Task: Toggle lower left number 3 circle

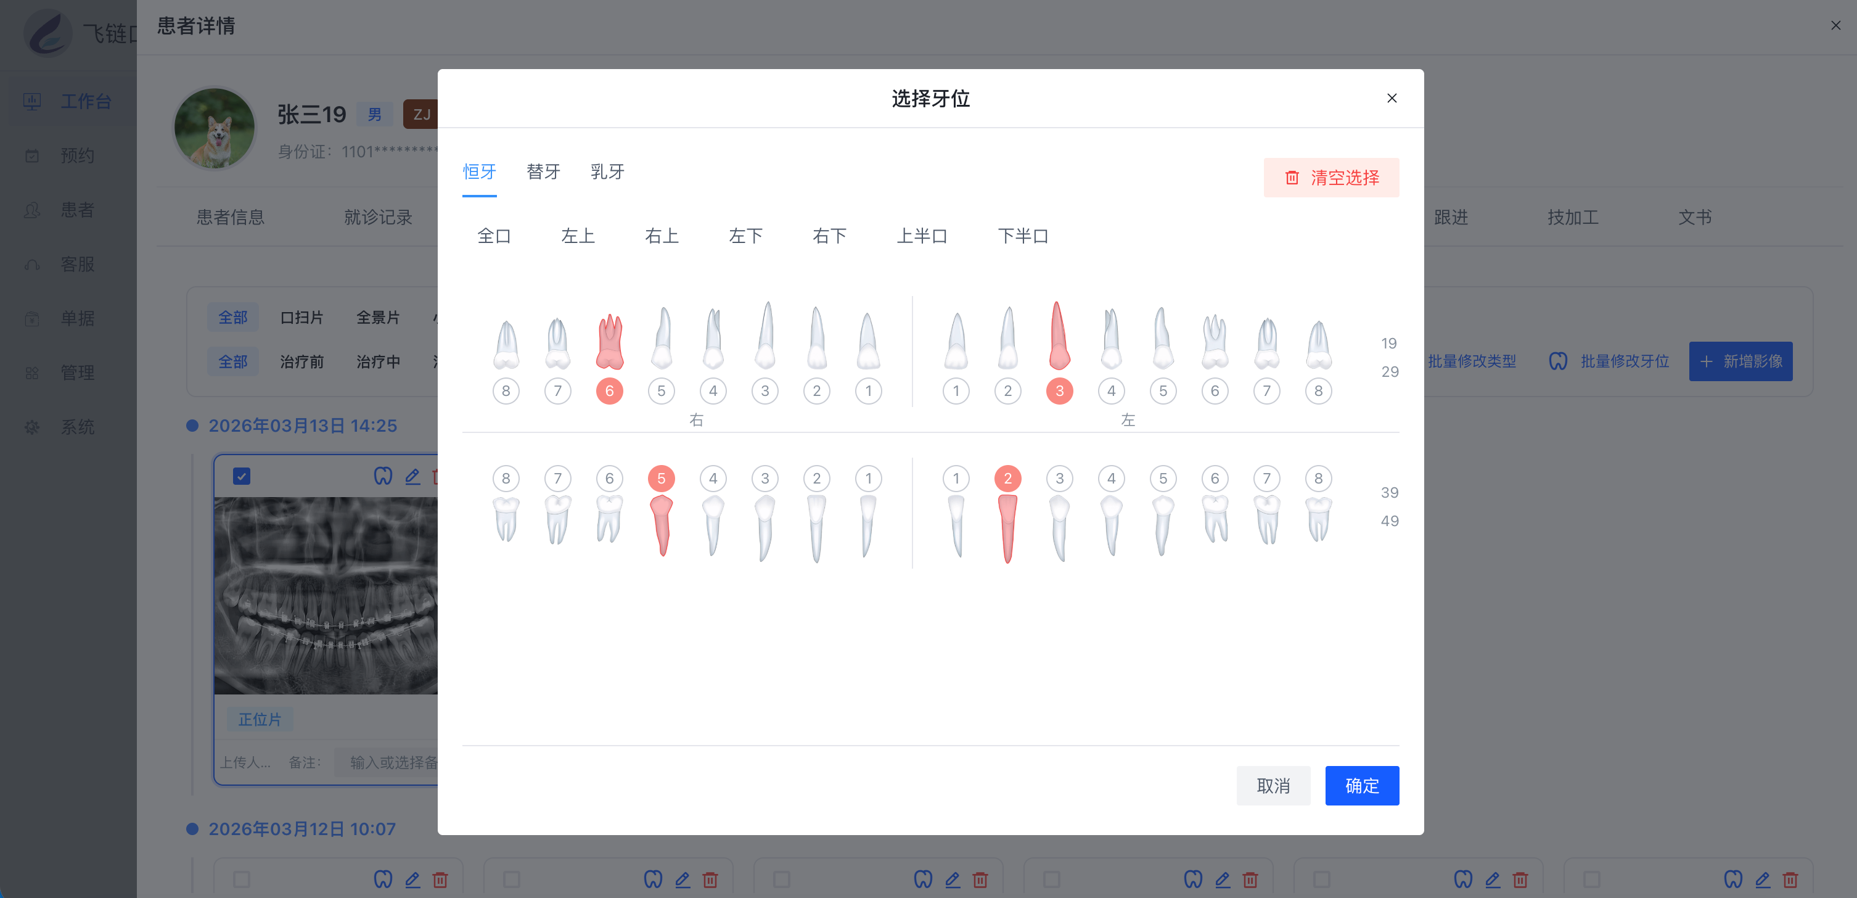Action: pos(1059,478)
